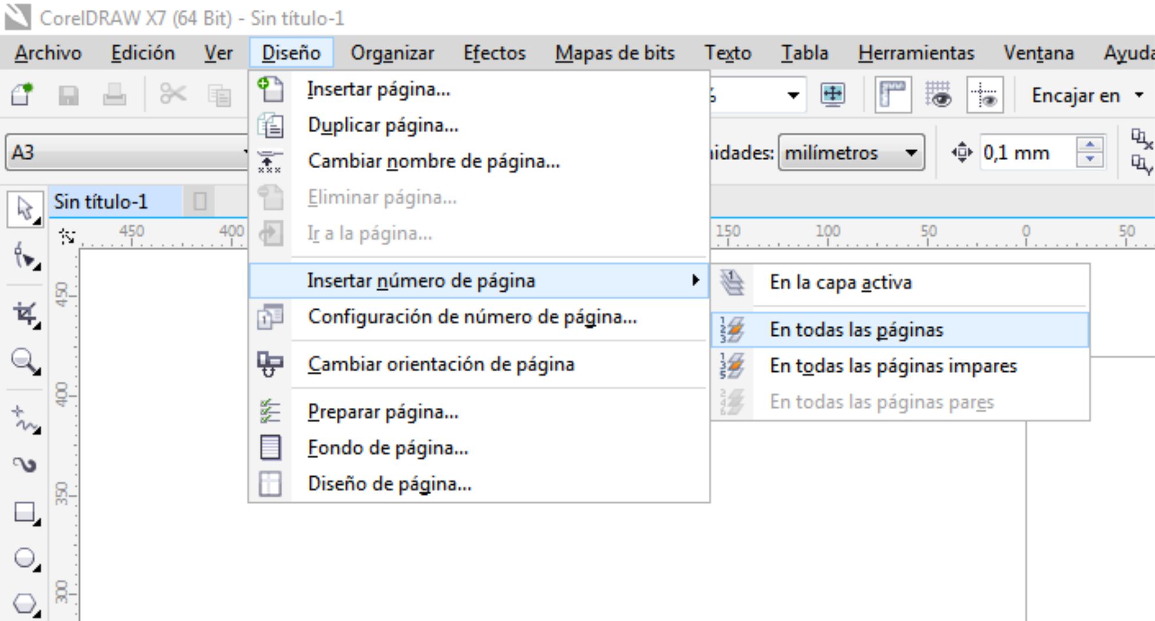The image size is (1155, 621).
Task: Open the Ver menu
Action: (x=218, y=53)
